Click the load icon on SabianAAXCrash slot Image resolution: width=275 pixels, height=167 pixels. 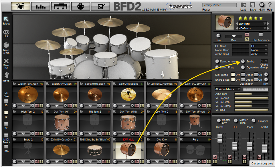48,84
